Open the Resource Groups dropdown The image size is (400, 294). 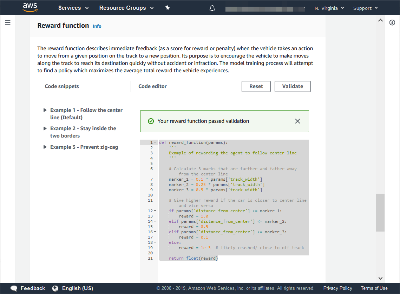[x=126, y=8]
